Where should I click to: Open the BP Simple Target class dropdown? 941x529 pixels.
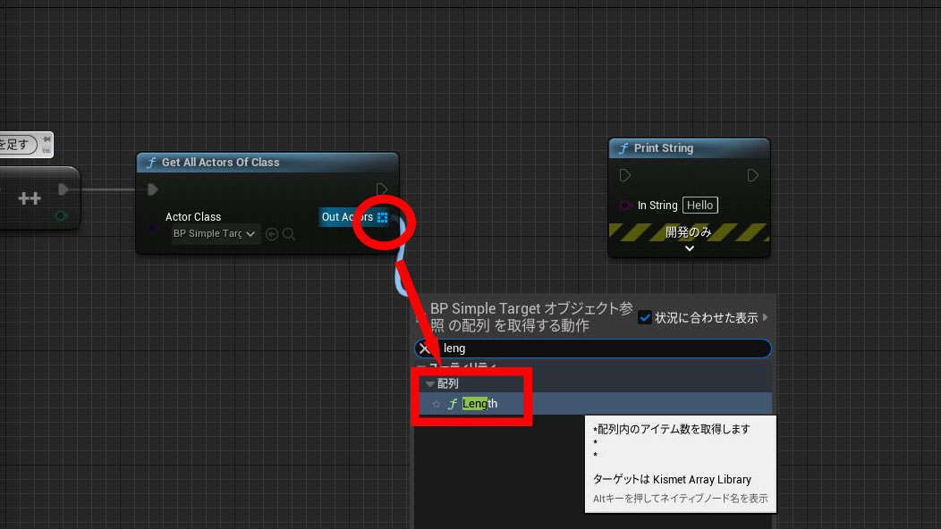[215, 234]
